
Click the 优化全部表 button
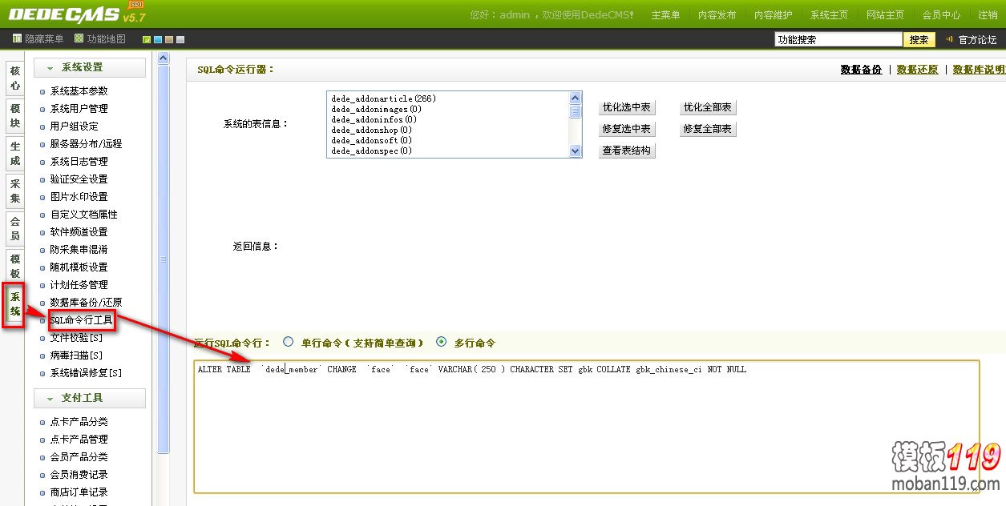(708, 107)
